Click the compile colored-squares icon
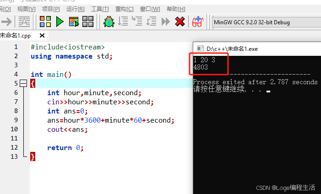This screenshot has width=321, height=194. click(x=45, y=22)
